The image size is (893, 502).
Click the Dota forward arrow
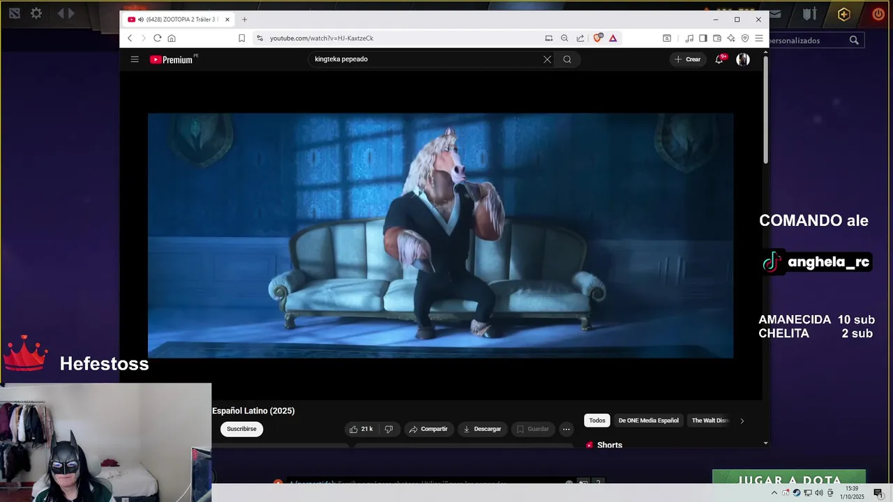[70, 13]
